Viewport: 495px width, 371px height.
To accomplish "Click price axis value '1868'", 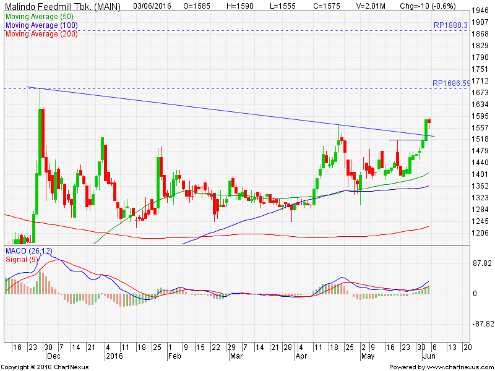I will click(x=480, y=34).
